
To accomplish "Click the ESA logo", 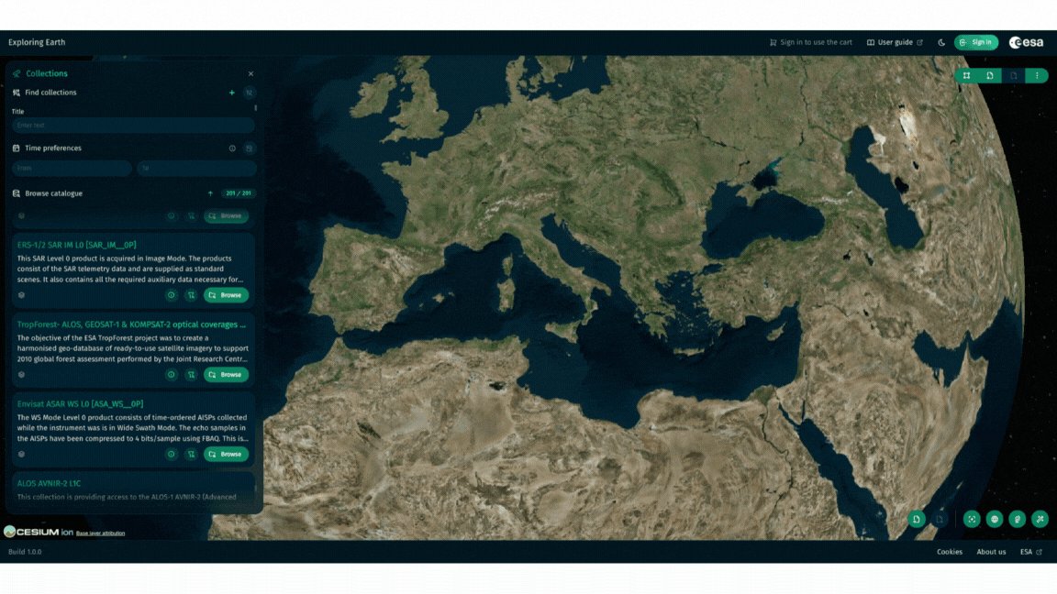I will (x=1026, y=42).
